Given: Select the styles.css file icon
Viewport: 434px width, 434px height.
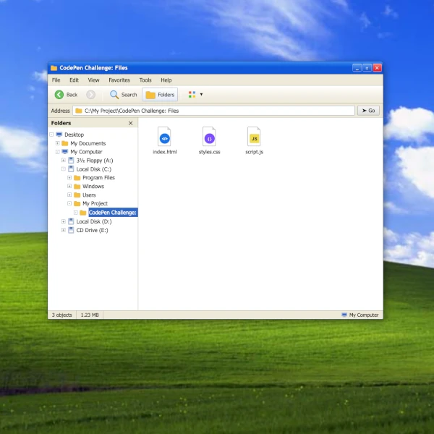Looking at the screenshot, I should (x=209, y=137).
